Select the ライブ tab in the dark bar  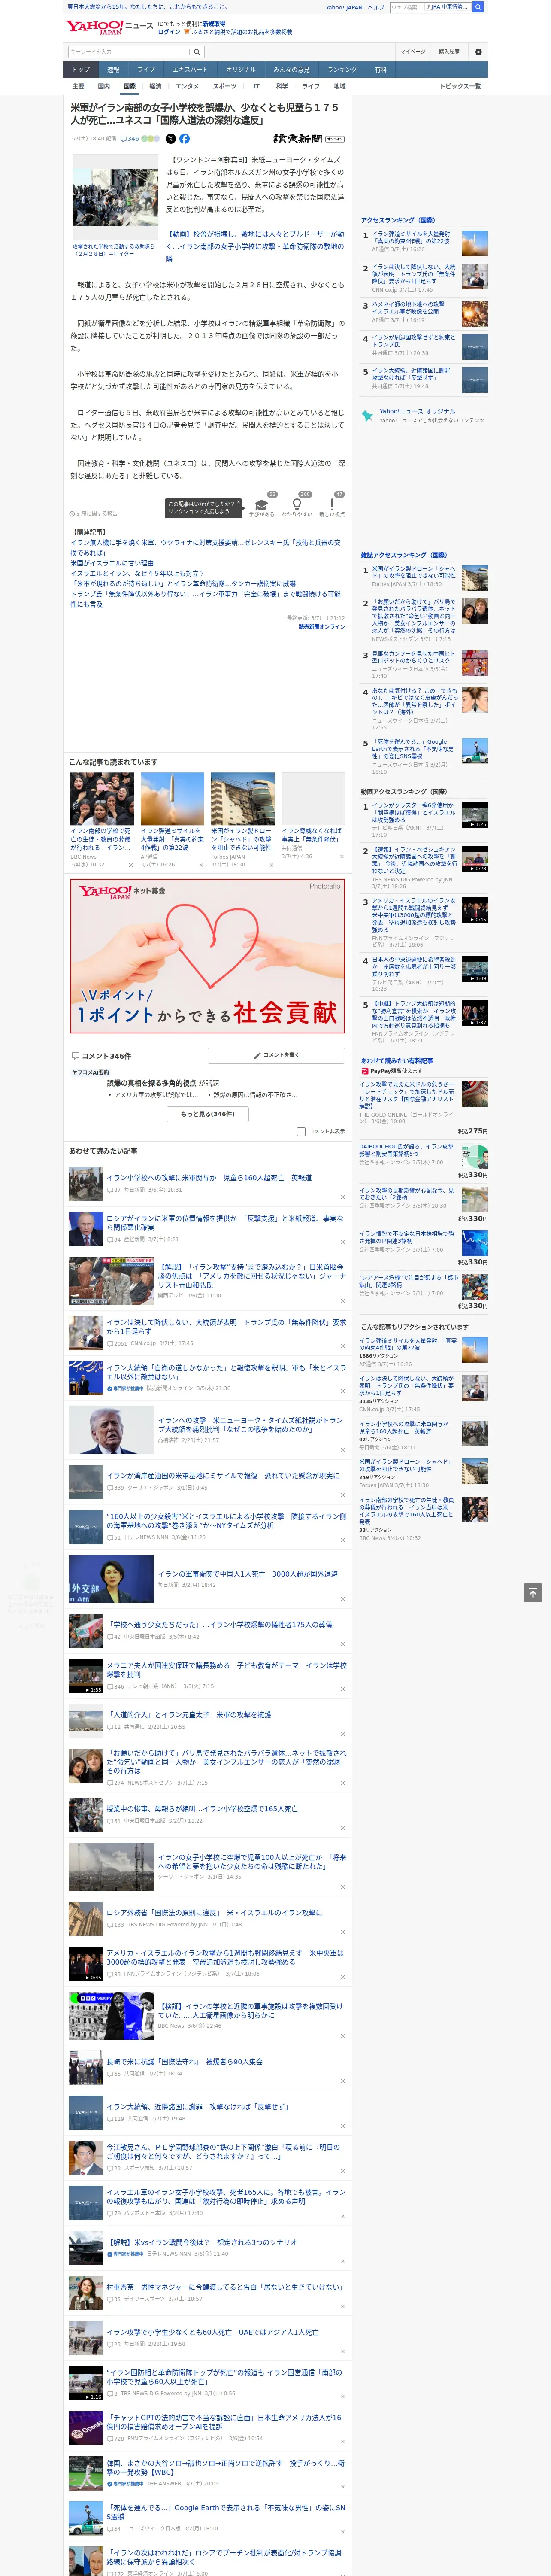[x=146, y=70]
